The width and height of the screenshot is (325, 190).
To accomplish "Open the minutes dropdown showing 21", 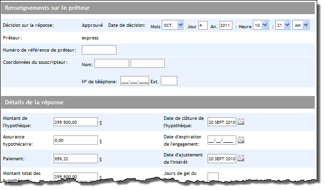I will coord(283,25).
